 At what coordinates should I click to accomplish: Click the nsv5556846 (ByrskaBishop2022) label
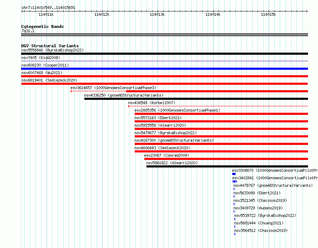53,50
